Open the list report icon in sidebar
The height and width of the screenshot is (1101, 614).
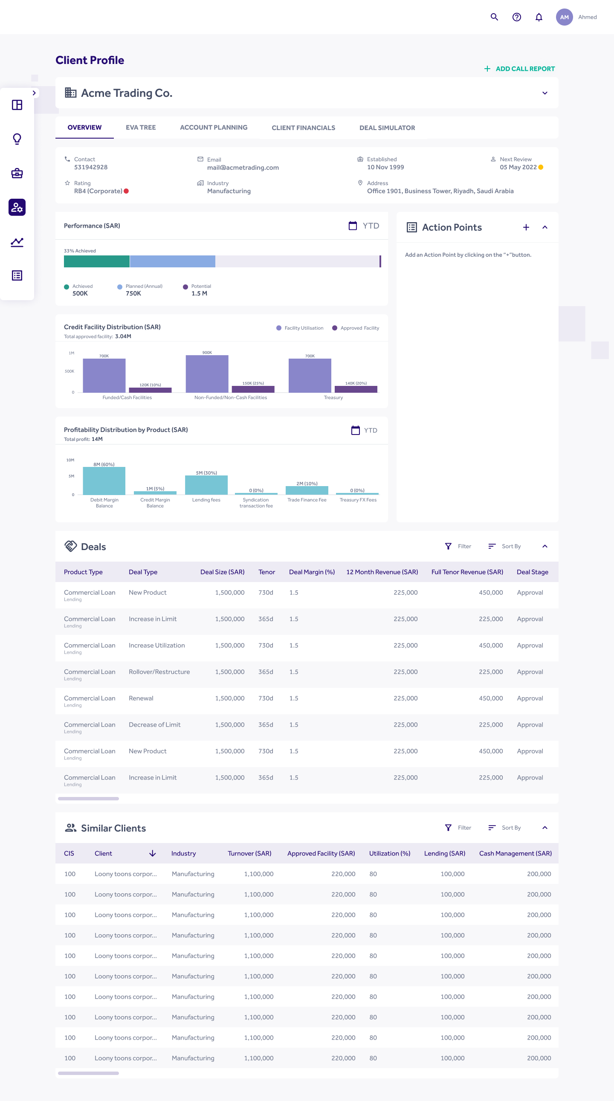(x=17, y=276)
